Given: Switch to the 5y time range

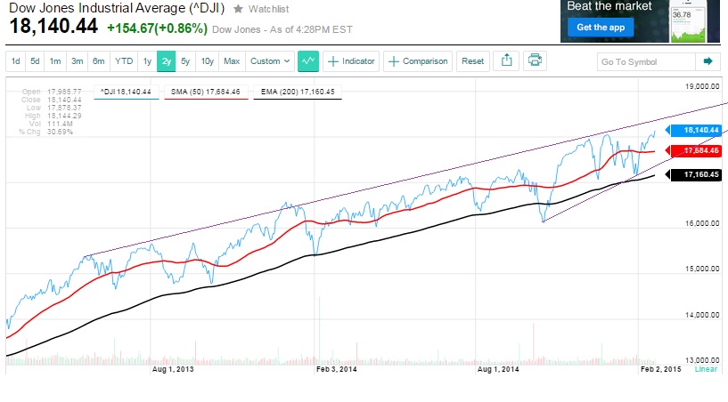Looking at the screenshot, I should 185,61.
